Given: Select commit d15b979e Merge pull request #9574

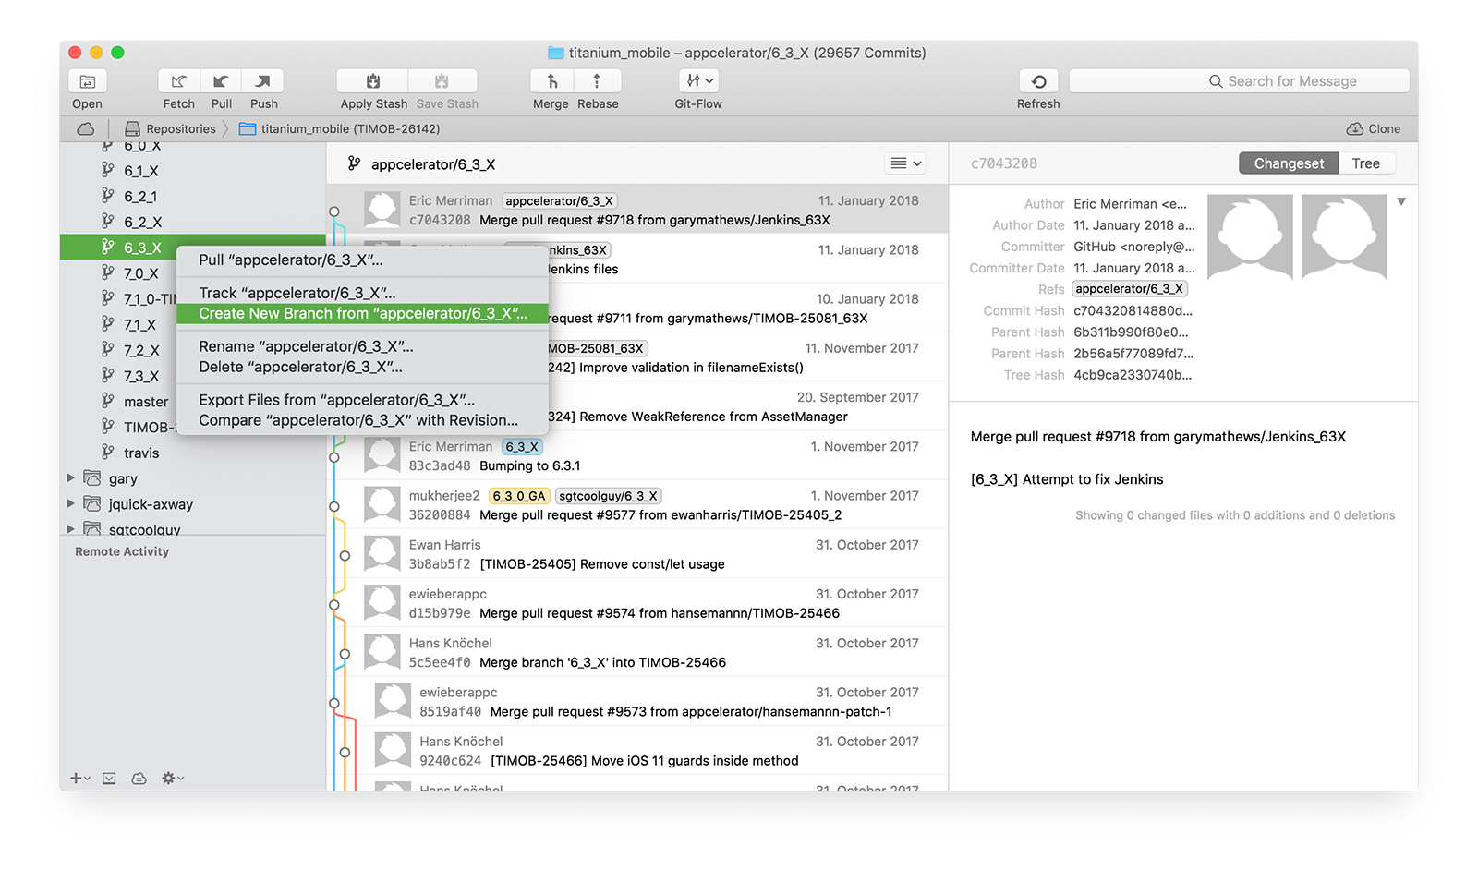Looking at the screenshot, I should pyautogui.click(x=637, y=603).
